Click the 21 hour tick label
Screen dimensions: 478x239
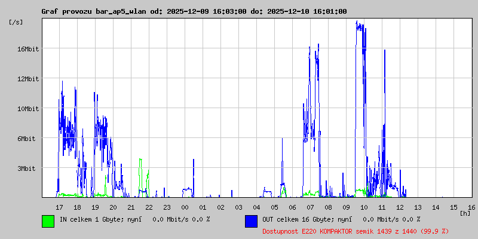point(131,207)
